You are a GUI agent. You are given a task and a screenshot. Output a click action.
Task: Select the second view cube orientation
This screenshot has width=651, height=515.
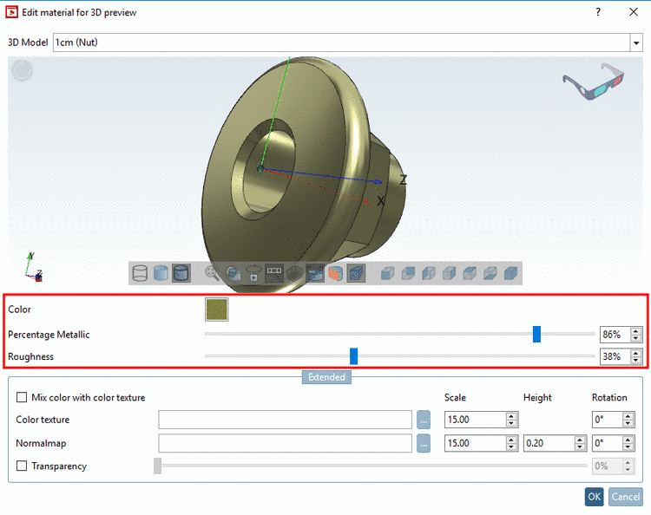[408, 273]
